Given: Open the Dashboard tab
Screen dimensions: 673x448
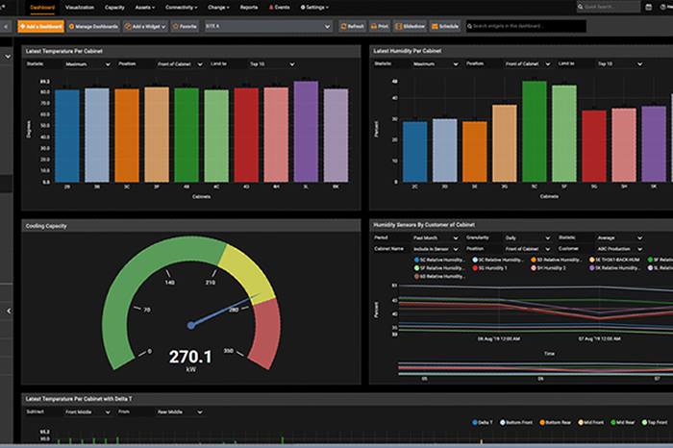Looking at the screenshot, I should click(x=42, y=8).
